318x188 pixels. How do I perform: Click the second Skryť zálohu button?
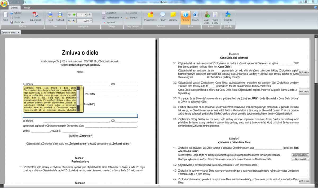coord(304,91)
